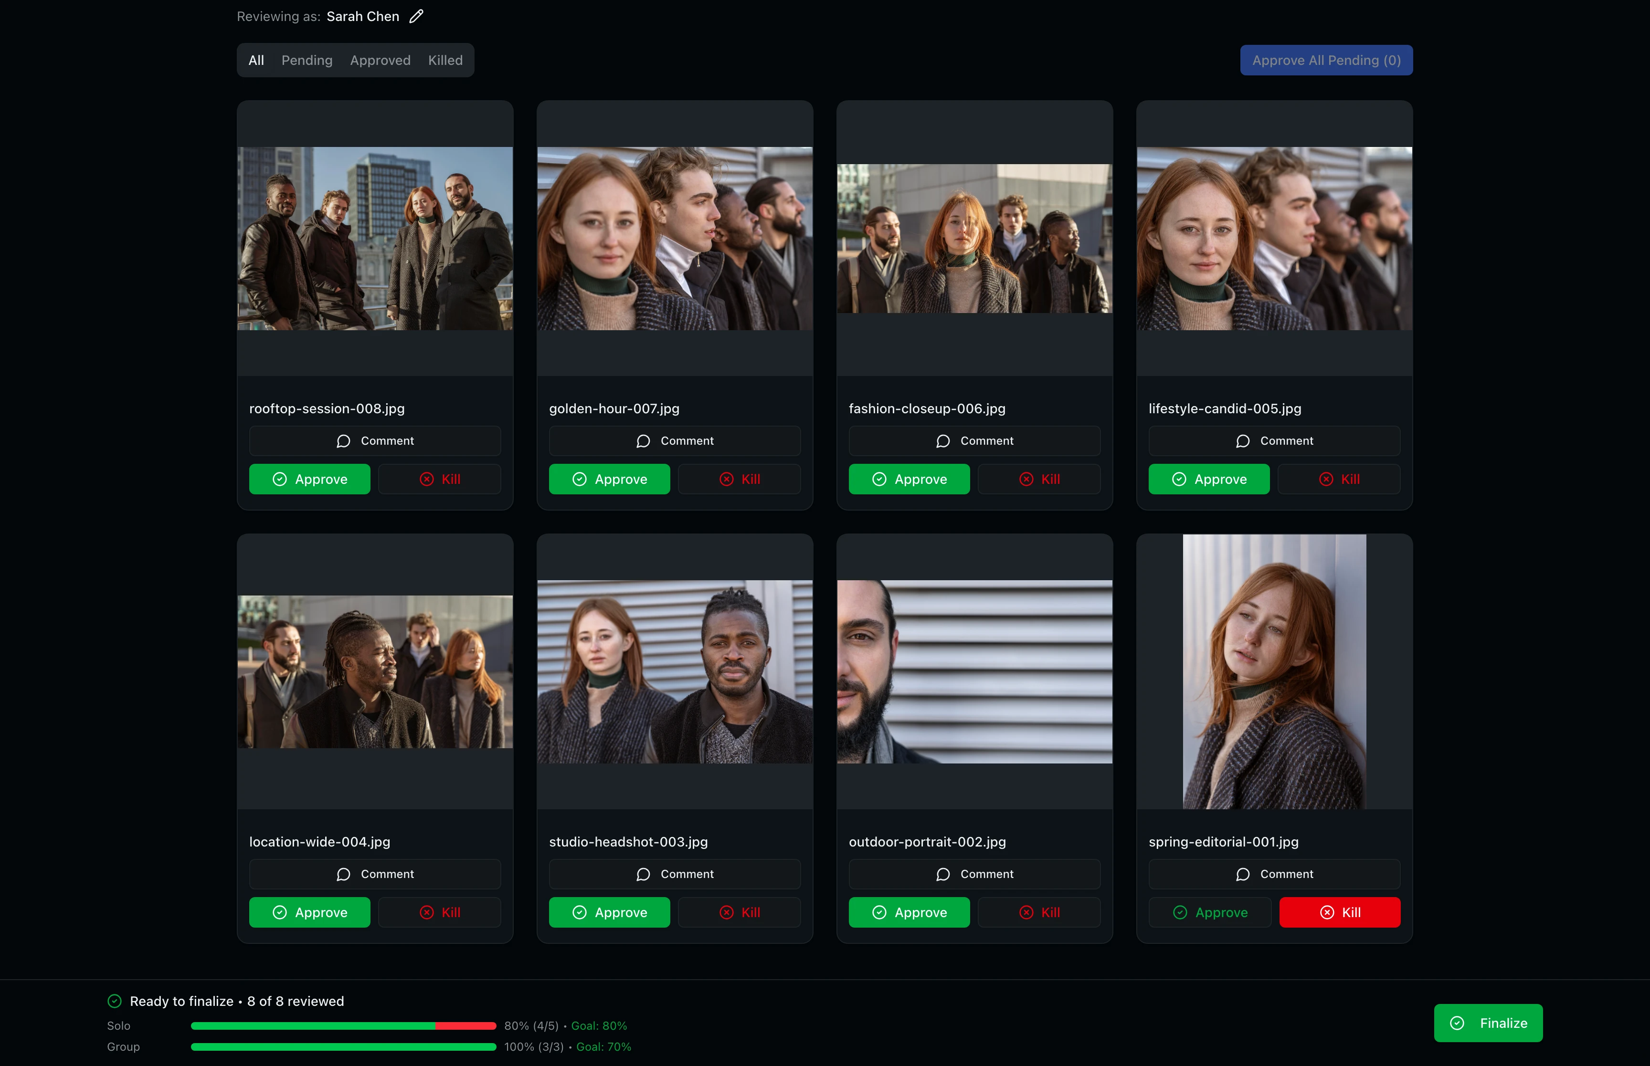This screenshot has height=1066, width=1650.
Task: Toggle approval on outdoor-portrait-002.jpg
Action: click(909, 912)
